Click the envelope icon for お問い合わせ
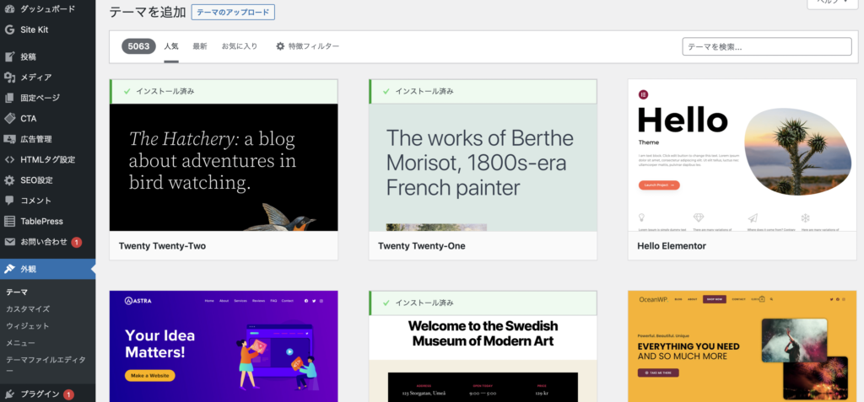This screenshot has width=864, height=402. tap(9, 242)
